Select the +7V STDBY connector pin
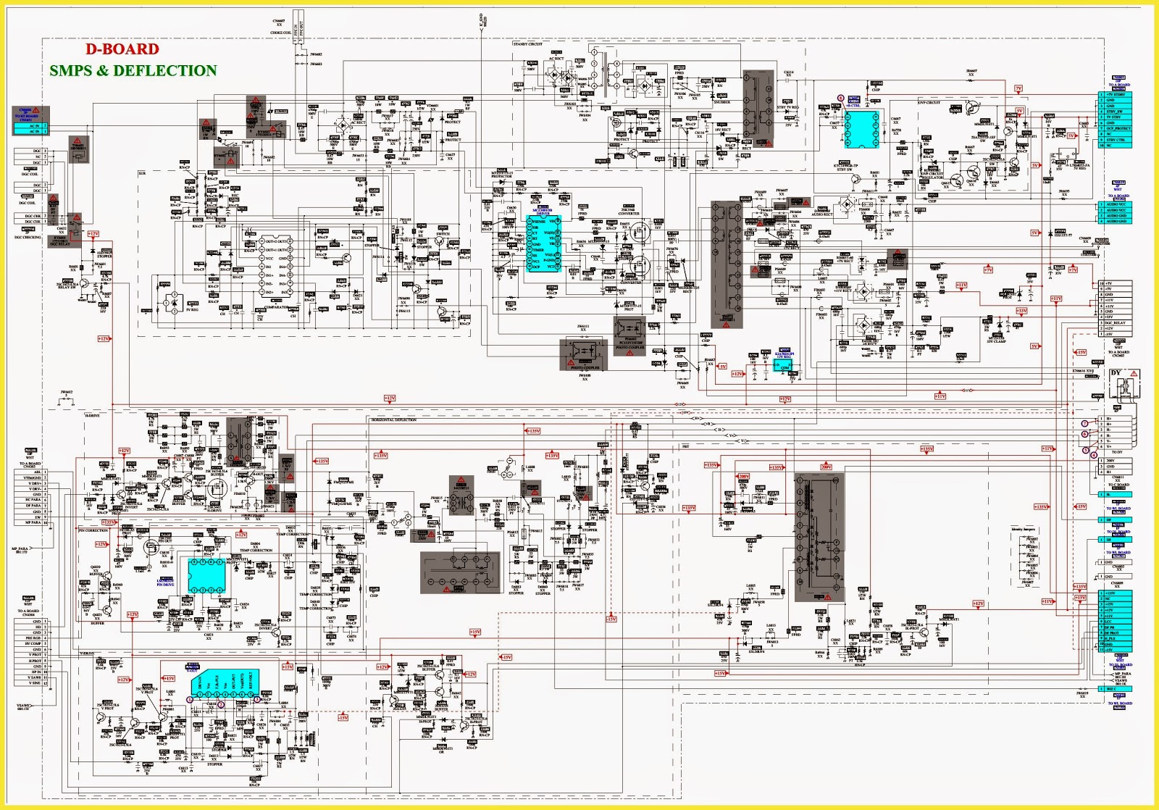The width and height of the screenshot is (1159, 810). point(1116,95)
